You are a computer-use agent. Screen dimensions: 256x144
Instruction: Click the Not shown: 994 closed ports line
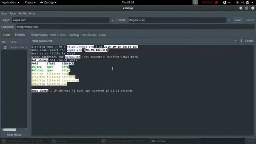pos(54,60)
